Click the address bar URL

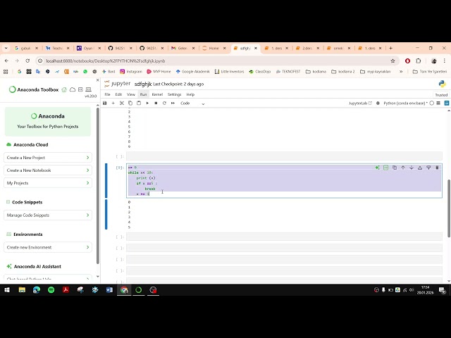tap(106, 61)
